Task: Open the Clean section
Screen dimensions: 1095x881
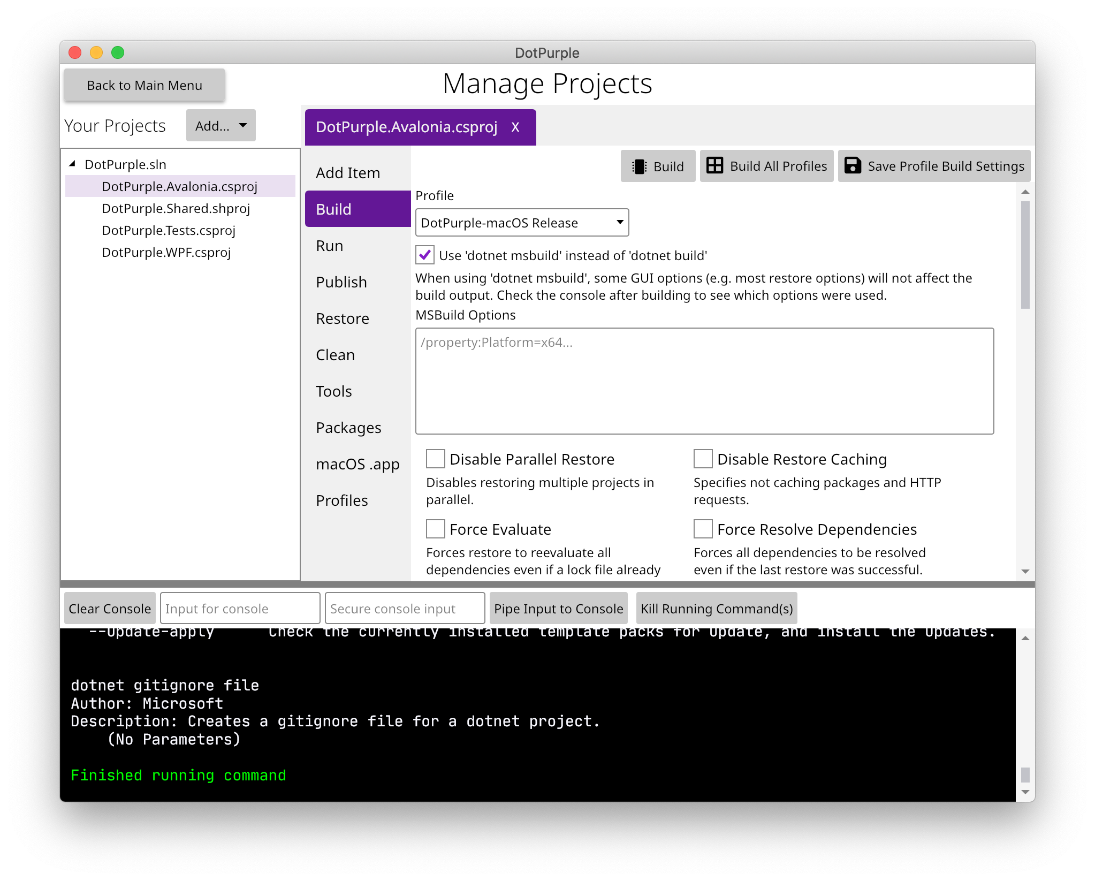Action: (x=358, y=355)
